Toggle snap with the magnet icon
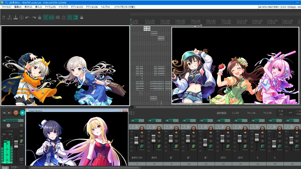The height and width of the screenshot is (169, 301). [x=76, y=18]
